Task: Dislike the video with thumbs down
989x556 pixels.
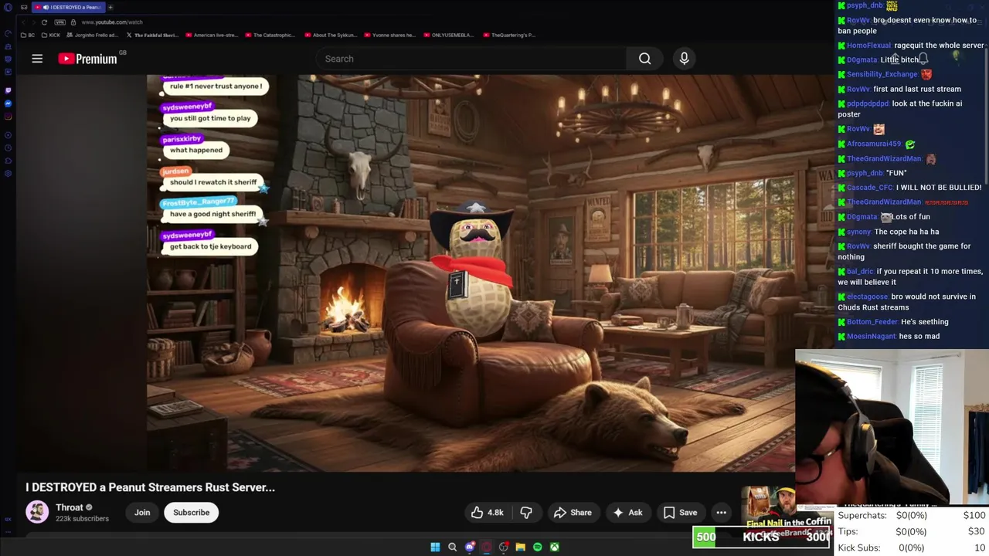Action: [x=526, y=513]
